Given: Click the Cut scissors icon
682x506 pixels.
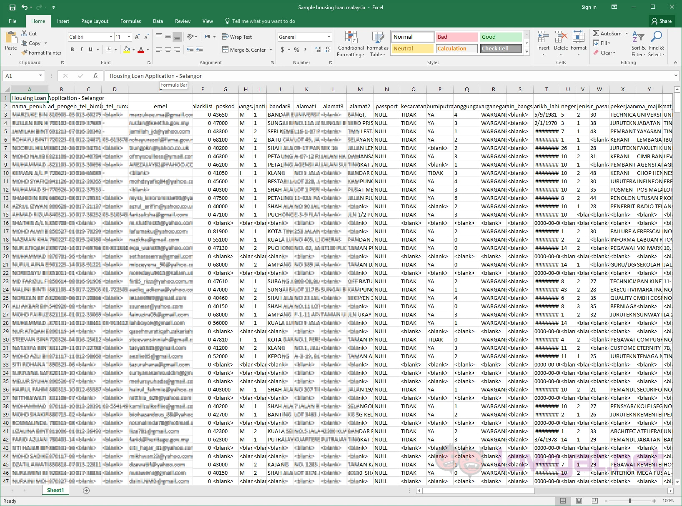Looking at the screenshot, I should [25, 33].
